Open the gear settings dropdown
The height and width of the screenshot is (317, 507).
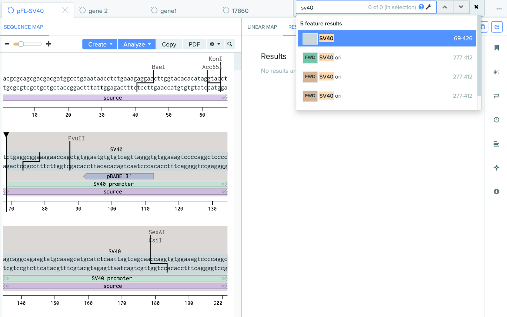point(215,44)
